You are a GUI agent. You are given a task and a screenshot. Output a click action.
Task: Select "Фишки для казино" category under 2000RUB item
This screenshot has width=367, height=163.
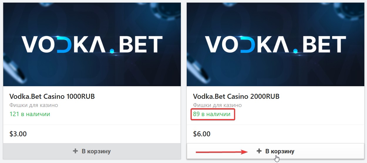[x=217, y=105]
